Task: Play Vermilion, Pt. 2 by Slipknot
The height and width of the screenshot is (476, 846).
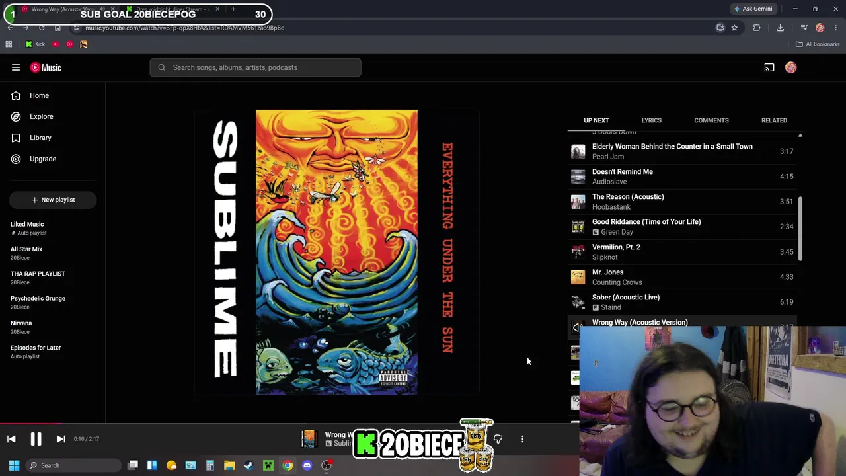Action: pos(683,252)
